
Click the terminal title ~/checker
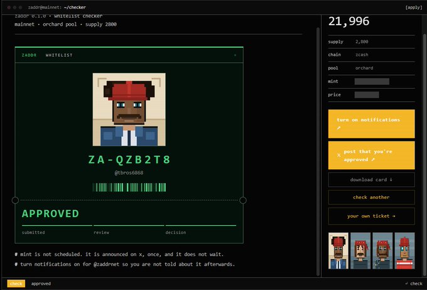click(75, 8)
